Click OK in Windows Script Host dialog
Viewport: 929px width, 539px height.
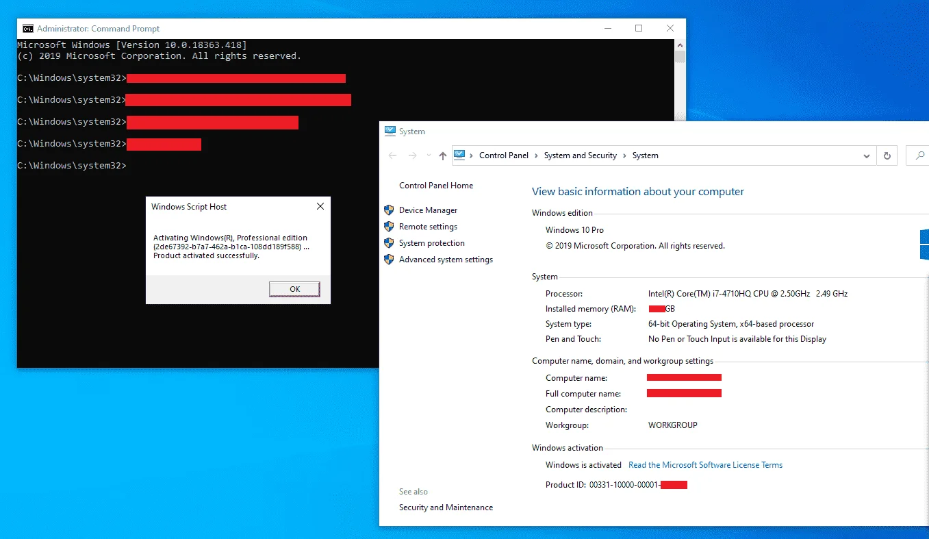coord(294,289)
